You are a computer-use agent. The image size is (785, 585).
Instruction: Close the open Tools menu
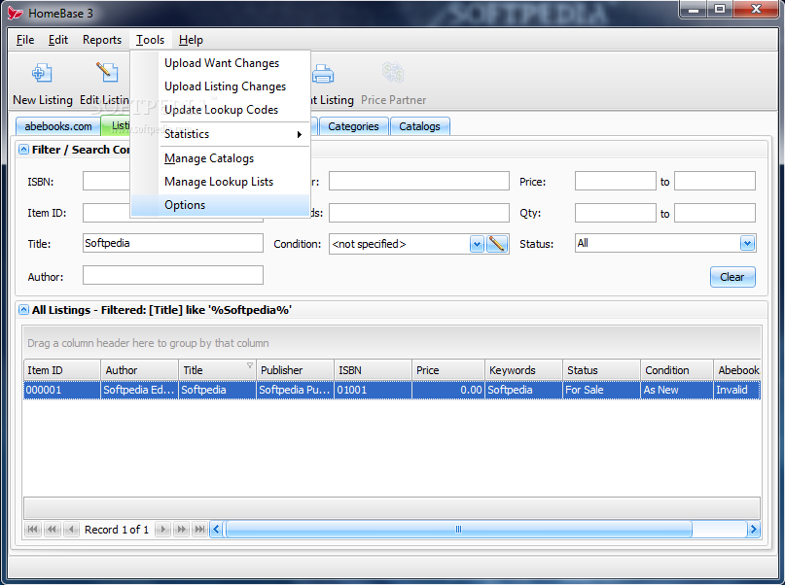point(150,40)
